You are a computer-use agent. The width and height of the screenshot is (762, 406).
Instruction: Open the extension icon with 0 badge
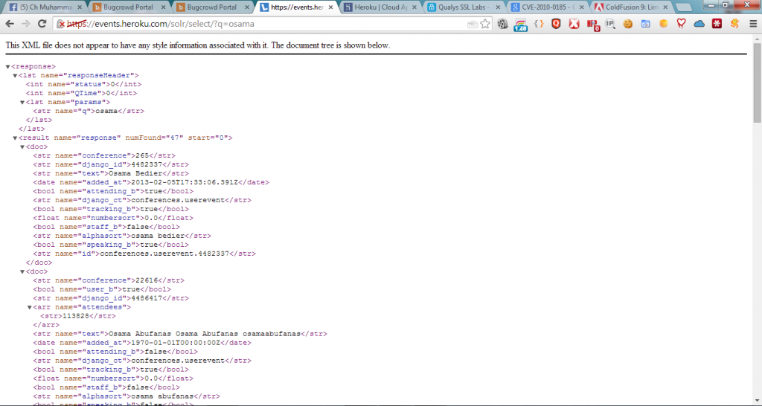tap(593, 25)
